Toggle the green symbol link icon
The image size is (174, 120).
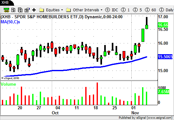click(6, 10)
